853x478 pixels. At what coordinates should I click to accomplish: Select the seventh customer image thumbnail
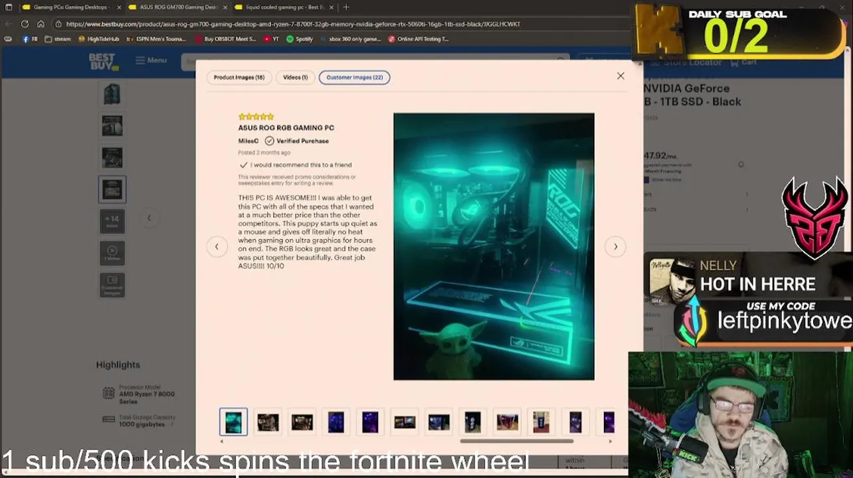438,422
